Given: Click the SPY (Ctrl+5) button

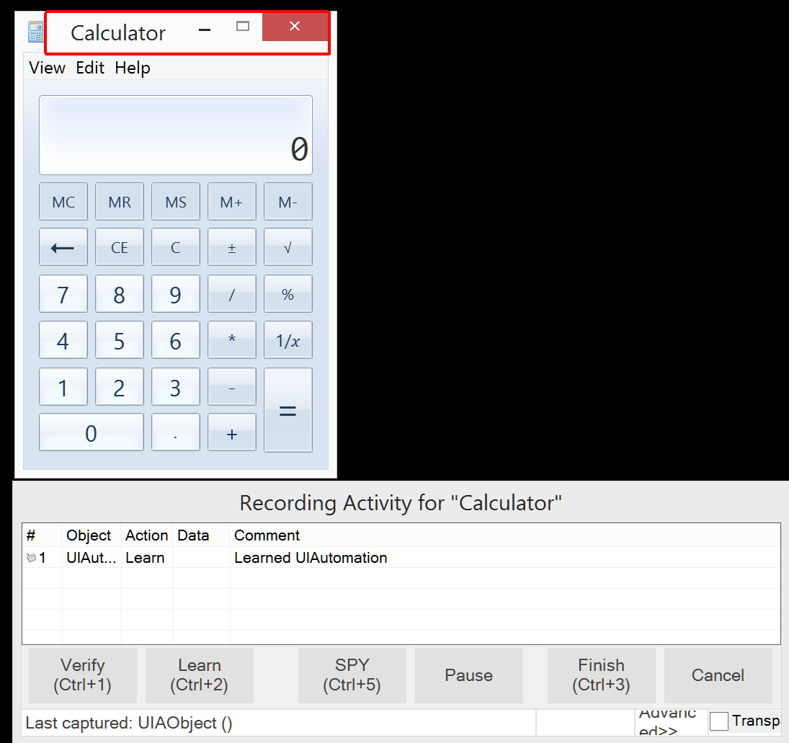Looking at the screenshot, I should pyautogui.click(x=352, y=675).
